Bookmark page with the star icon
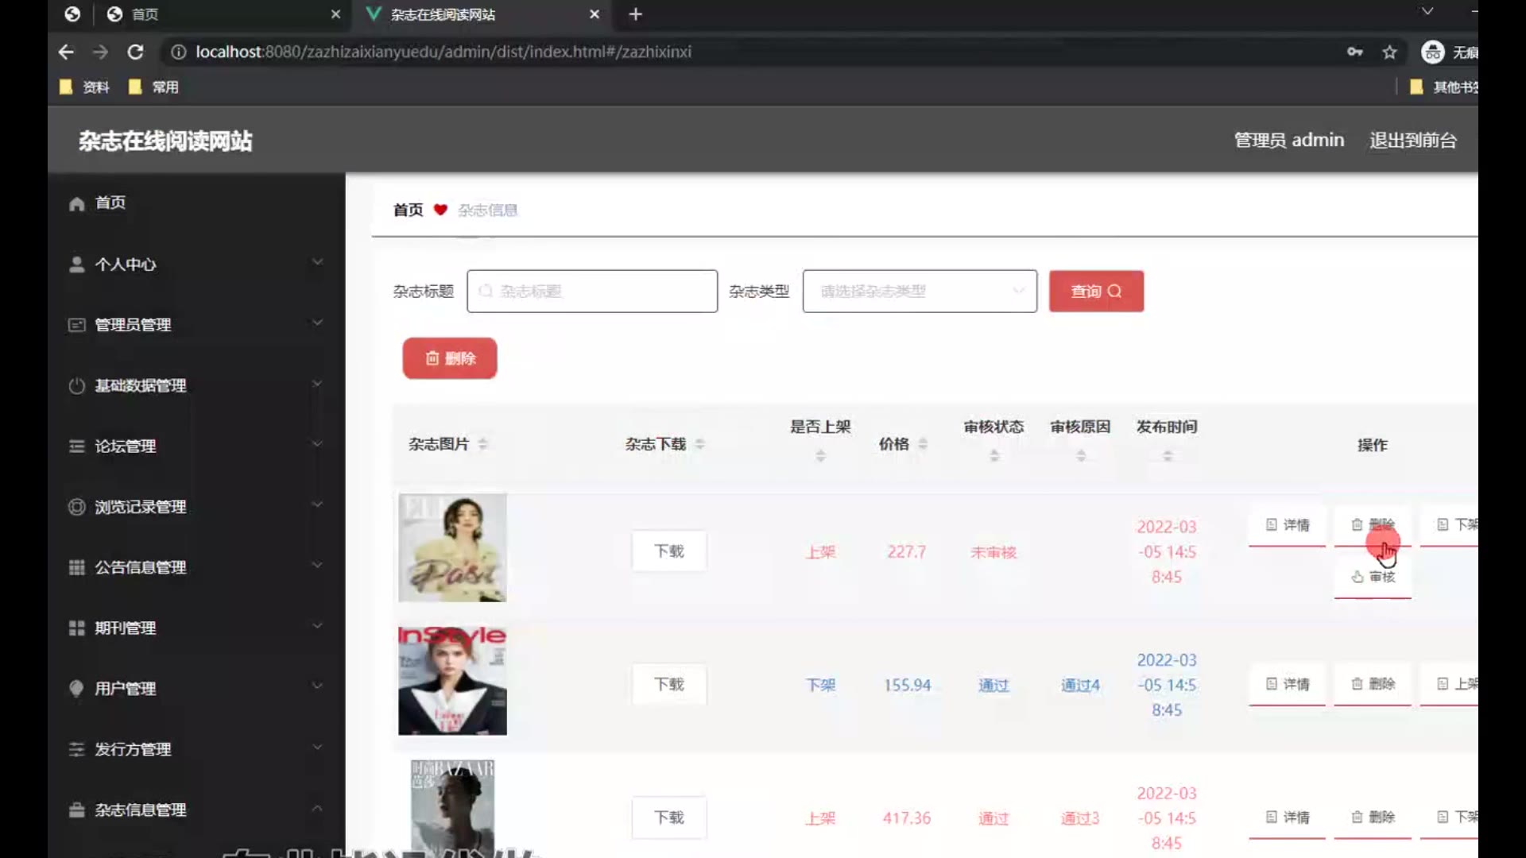The height and width of the screenshot is (858, 1526). click(x=1389, y=52)
